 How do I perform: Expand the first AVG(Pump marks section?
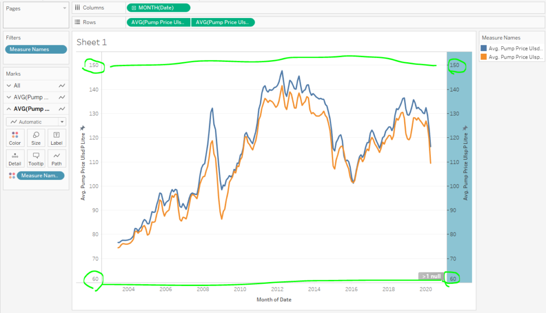click(x=9, y=97)
